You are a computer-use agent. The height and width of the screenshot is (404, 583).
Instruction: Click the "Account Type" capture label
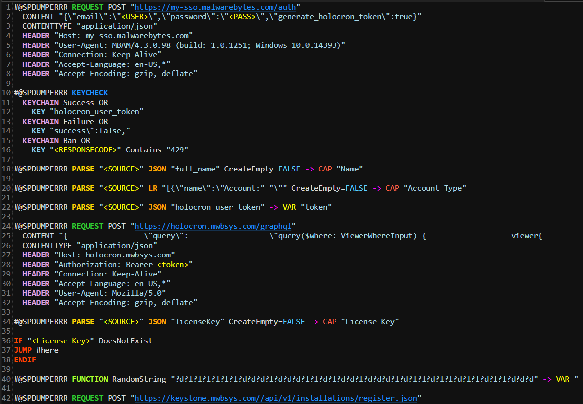pos(435,188)
